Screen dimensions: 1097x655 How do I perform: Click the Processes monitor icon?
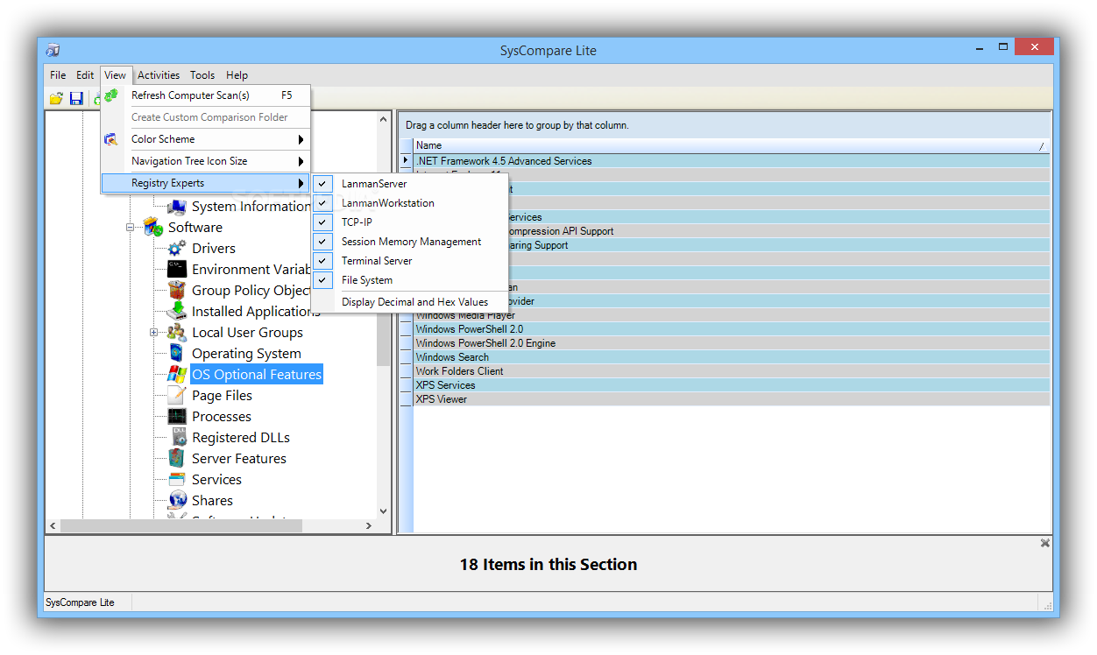177,417
